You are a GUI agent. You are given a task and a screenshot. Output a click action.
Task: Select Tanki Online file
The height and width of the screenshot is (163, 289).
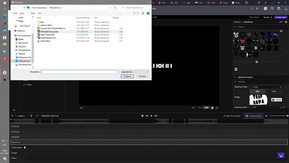80,41
